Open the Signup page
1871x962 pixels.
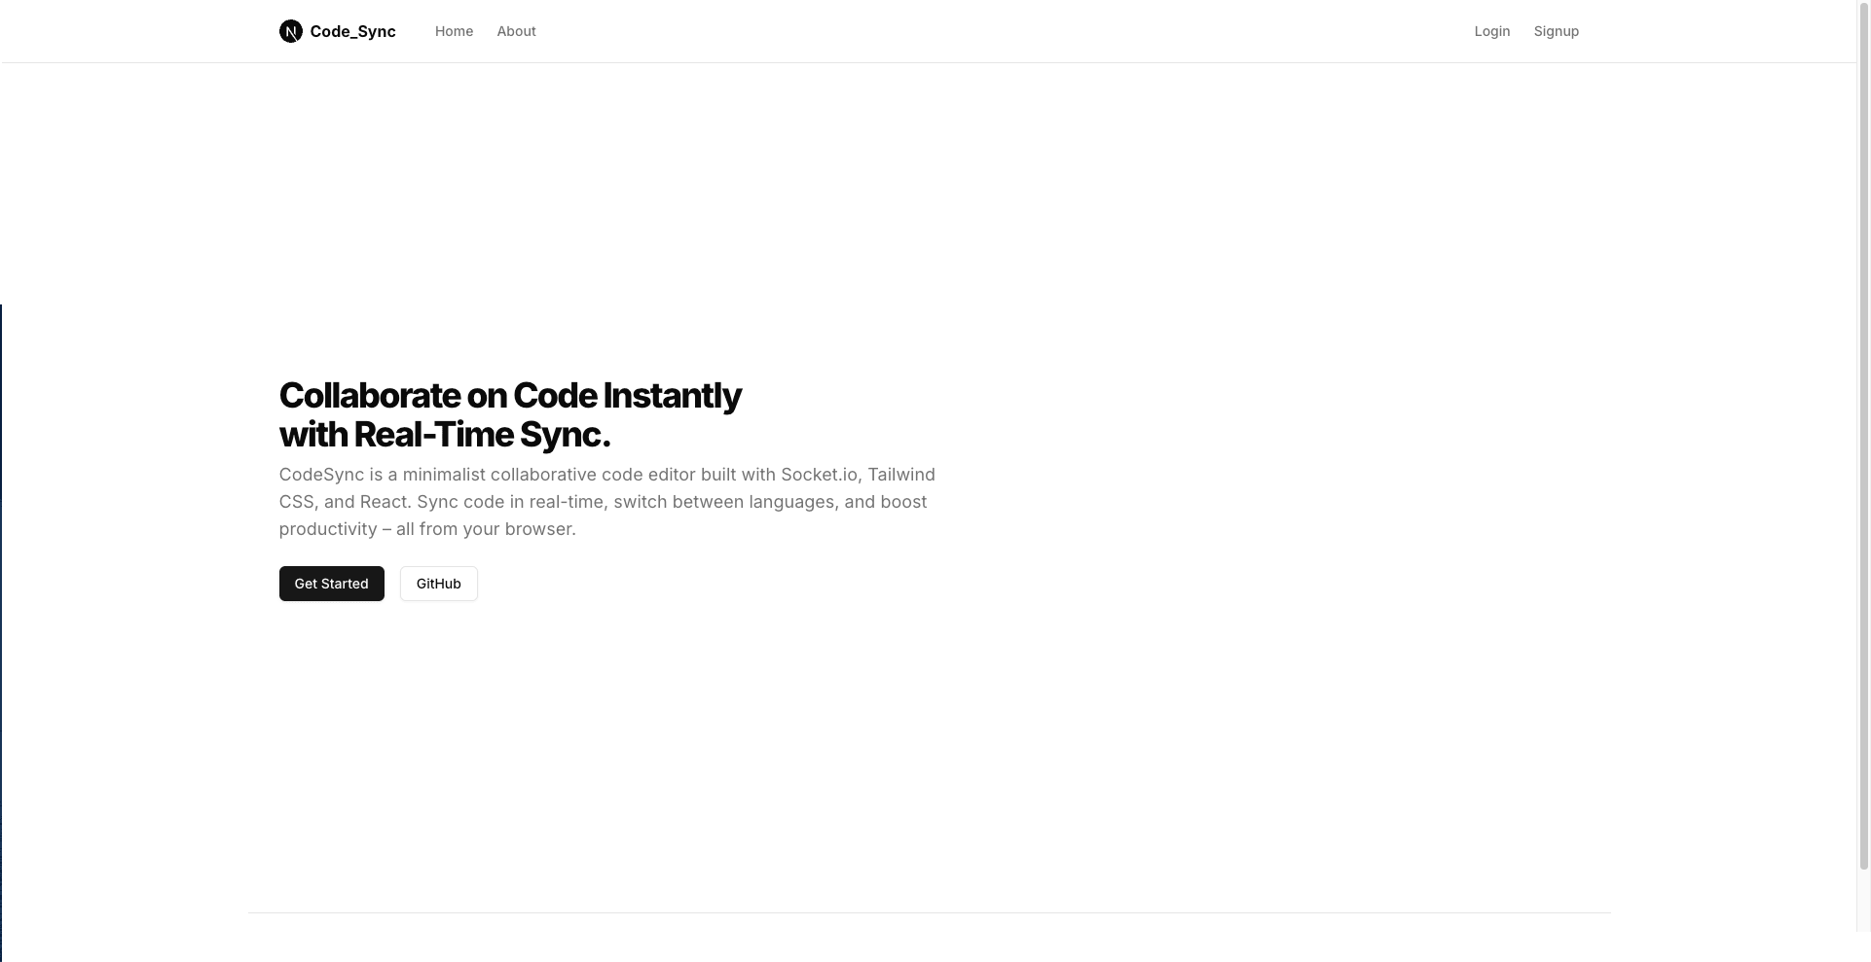click(1556, 31)
